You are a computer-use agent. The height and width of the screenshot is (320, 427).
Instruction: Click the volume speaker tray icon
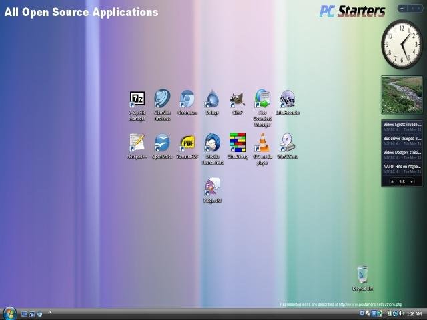pyautogui.click(x=401, y=314)
